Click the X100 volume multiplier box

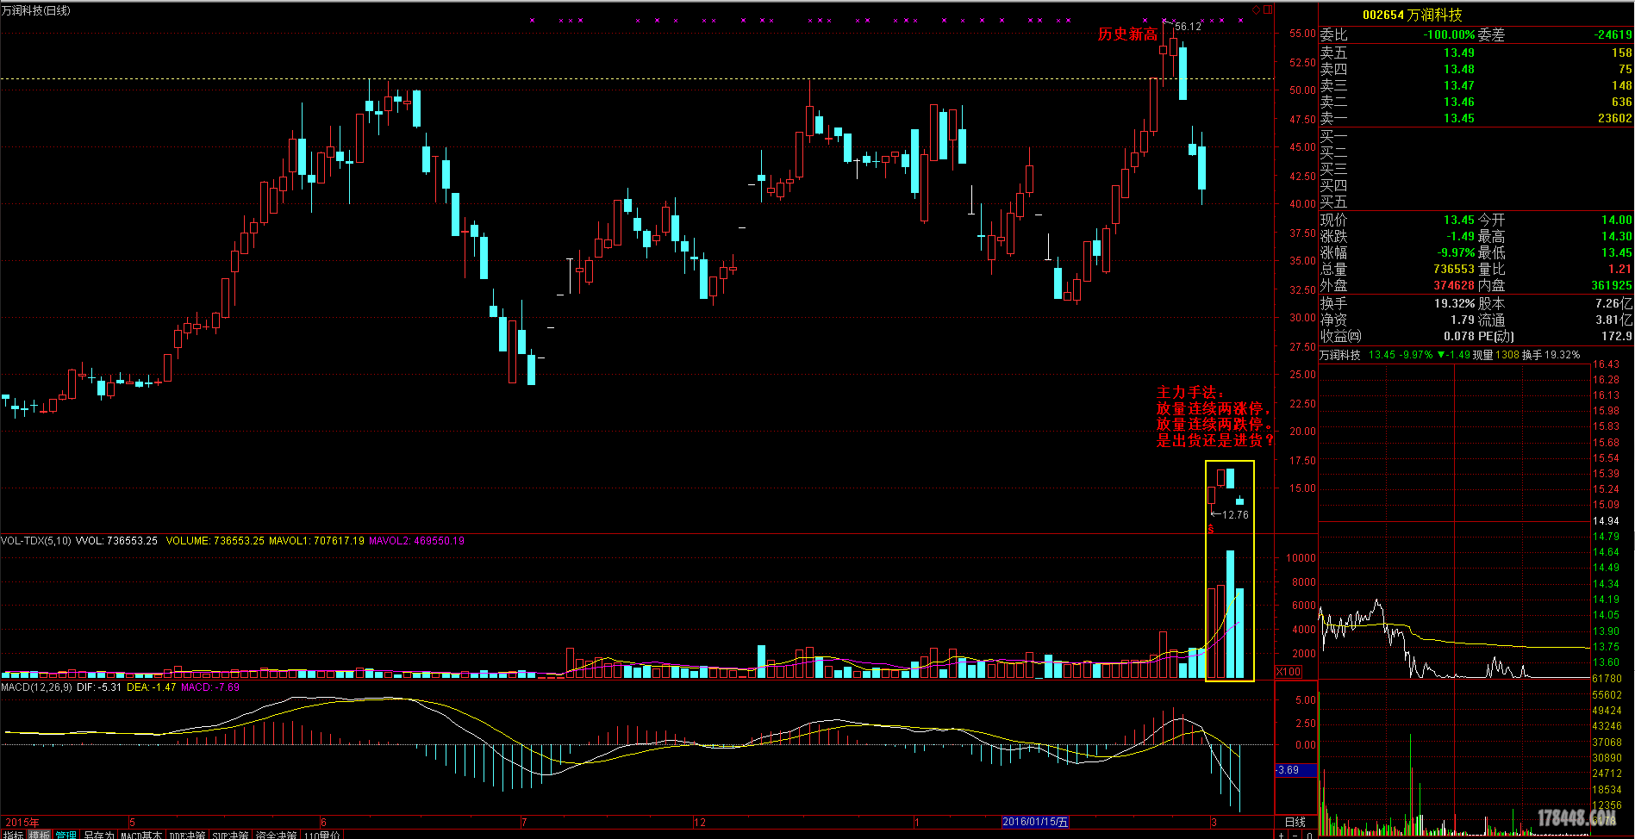(1288, 672)
